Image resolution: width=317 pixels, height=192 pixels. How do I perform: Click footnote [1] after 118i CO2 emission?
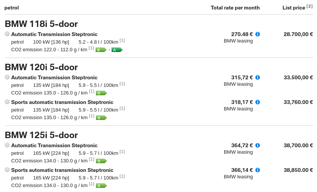(91, 48)
